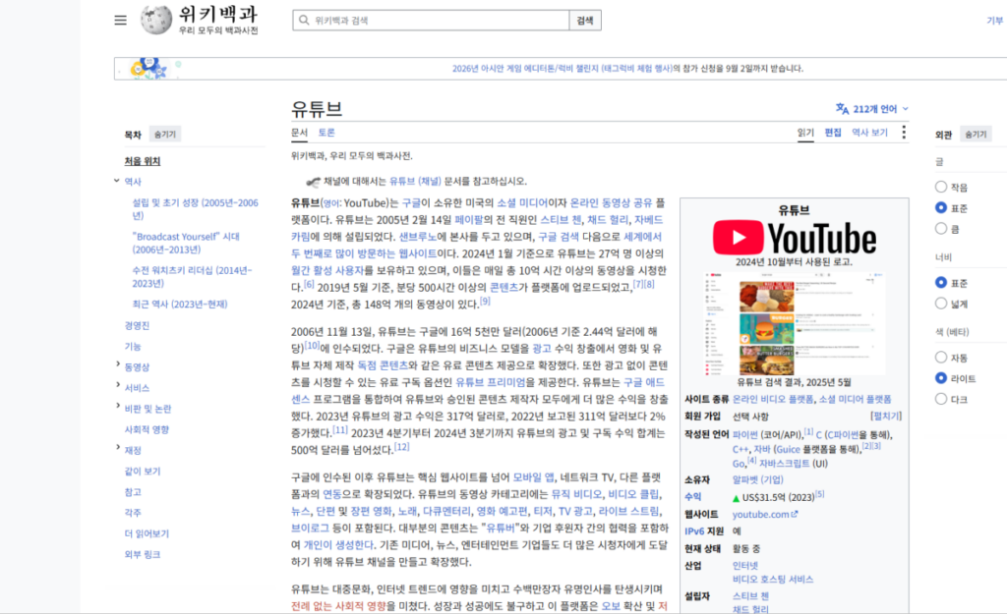
Task: Click the disambiguation hatnote icon
Action: 313,182
